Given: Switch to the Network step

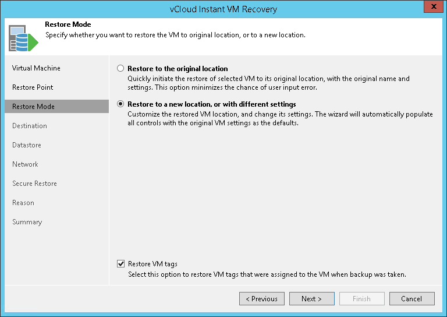Looking at the screenshot, I should (25, 164).
